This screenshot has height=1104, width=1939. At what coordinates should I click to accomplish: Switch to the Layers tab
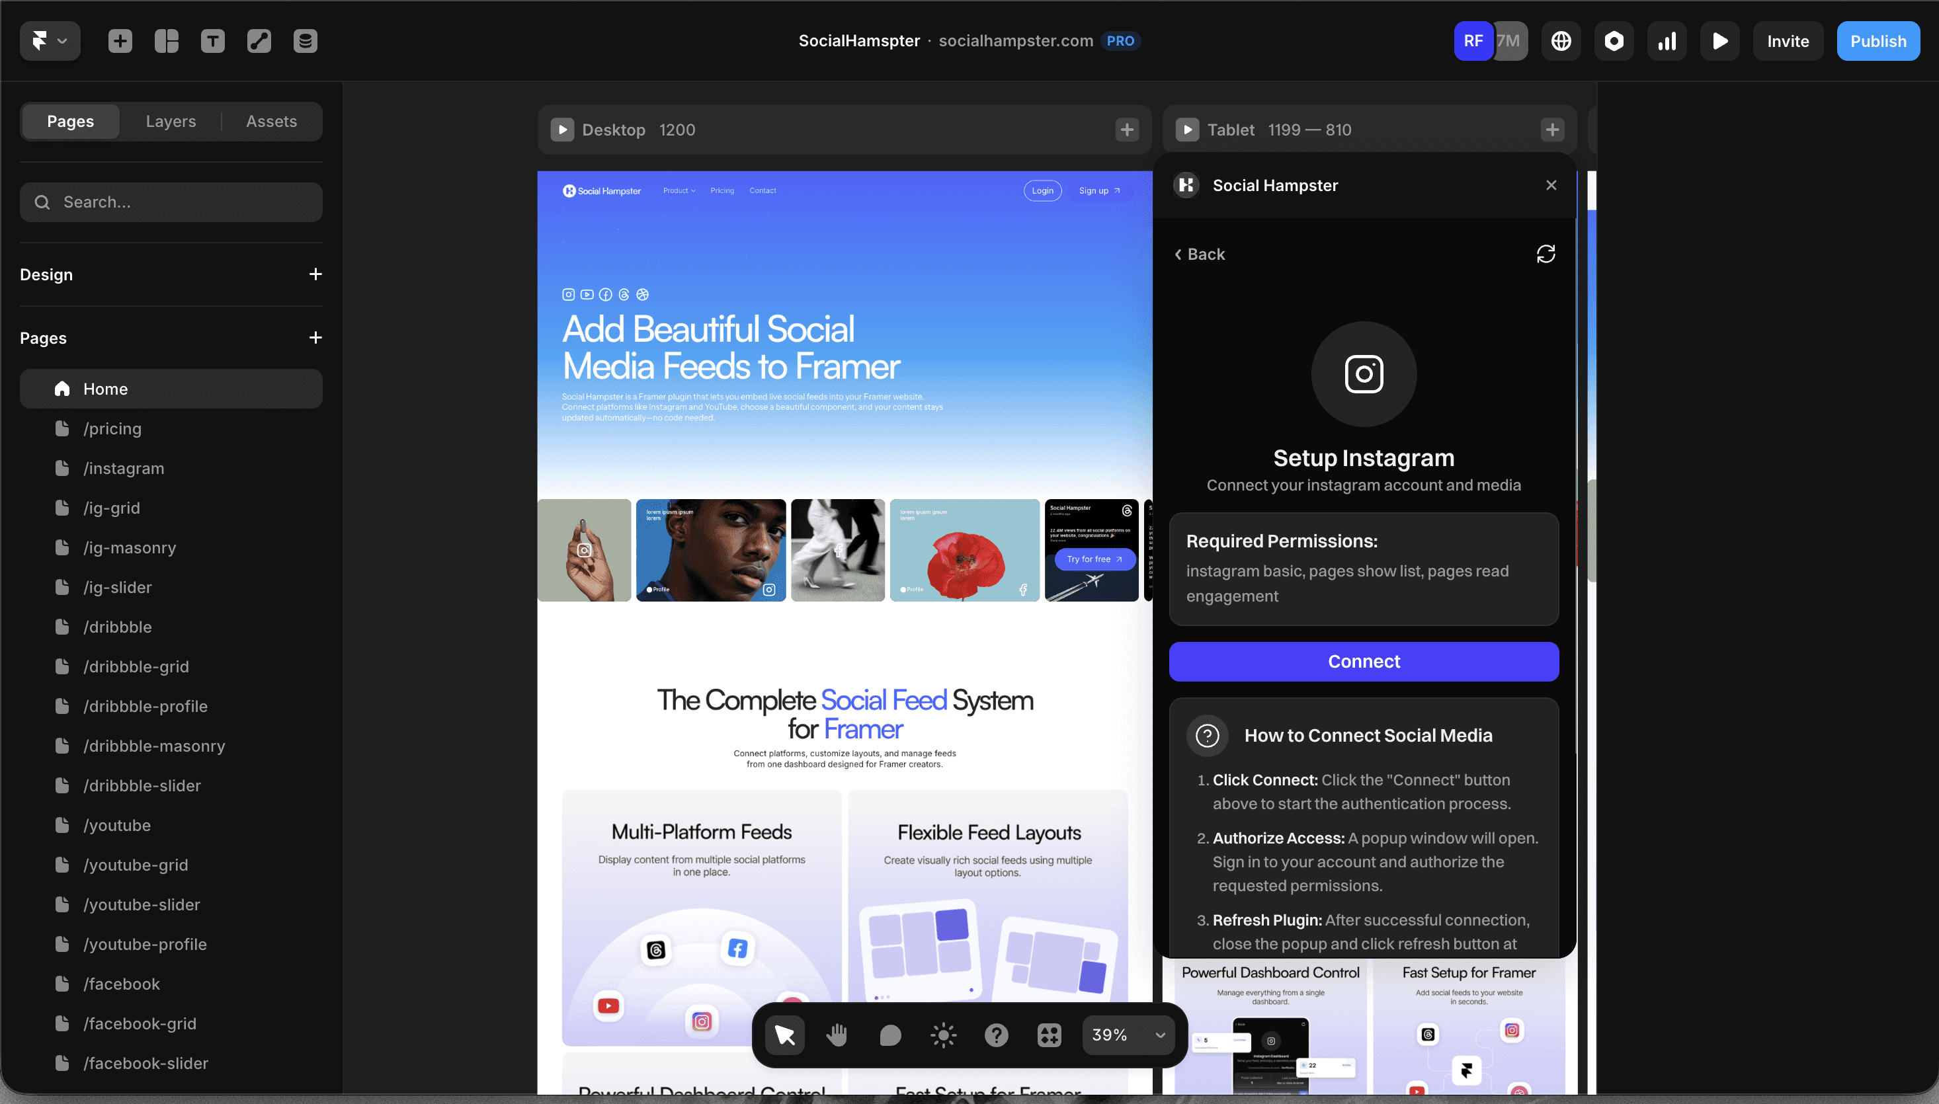[x=171, y=122]
